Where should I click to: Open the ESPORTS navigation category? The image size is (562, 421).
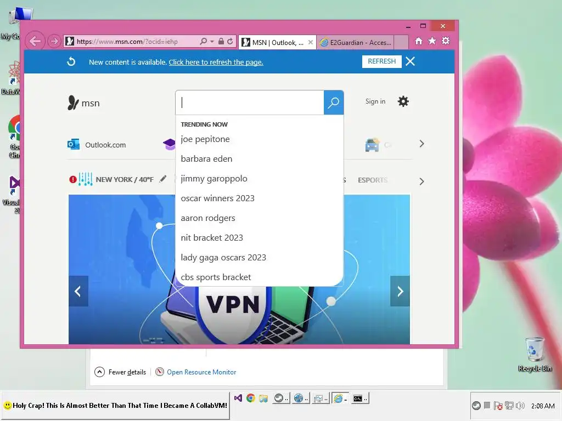pyautogui.click(x=373, y=180)
